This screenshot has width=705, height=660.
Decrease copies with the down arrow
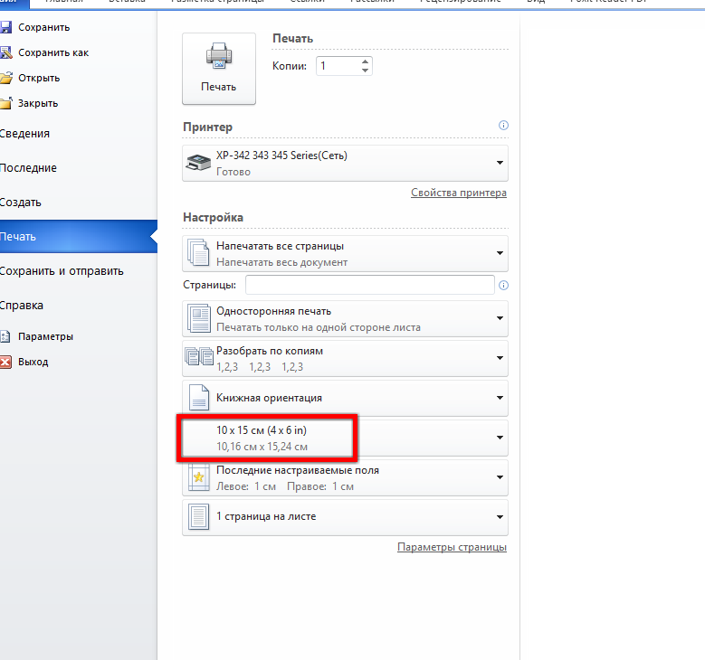[365, 71]
